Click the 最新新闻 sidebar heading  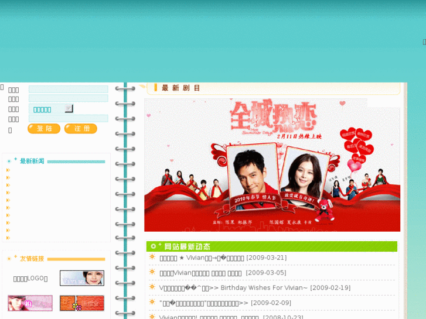[32, 161]
